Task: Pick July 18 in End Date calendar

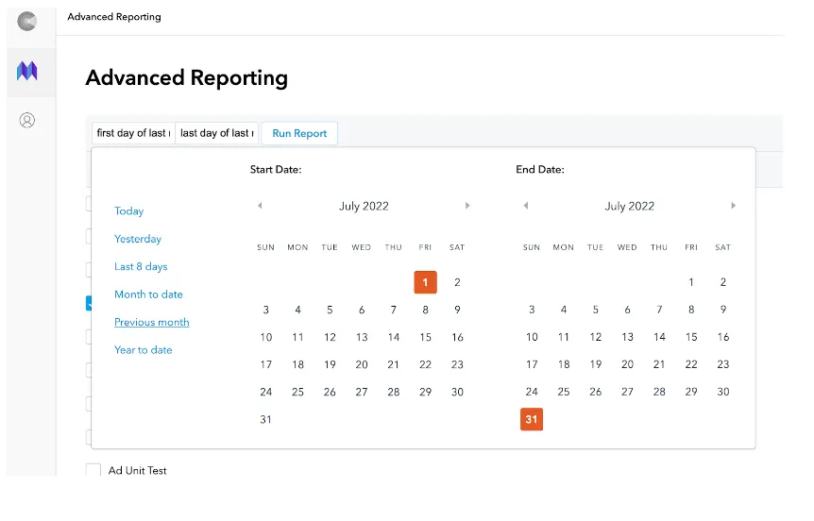Action: [564, 365]
